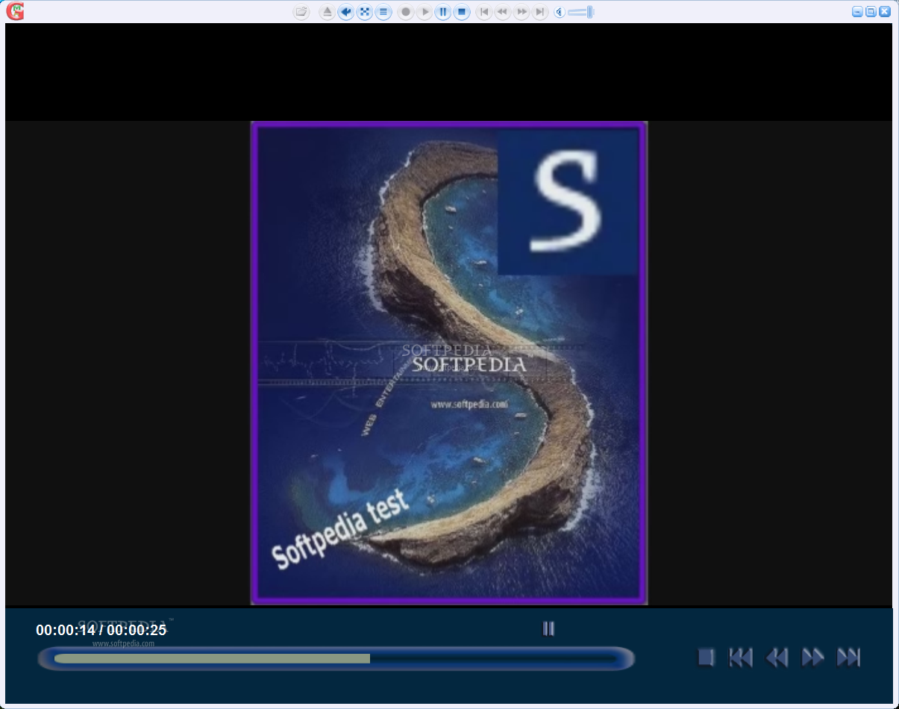Adjust the volume slider in top toolbar
Screen dimensions: 899x709
pos(581,12)
